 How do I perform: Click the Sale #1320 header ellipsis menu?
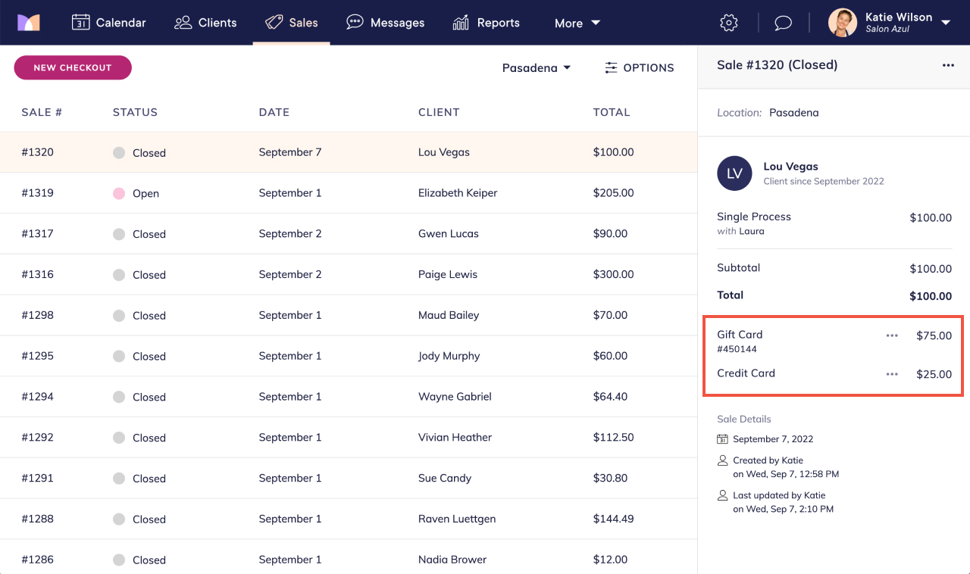[948, 65]
